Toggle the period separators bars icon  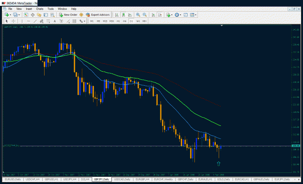coord(74,21)
